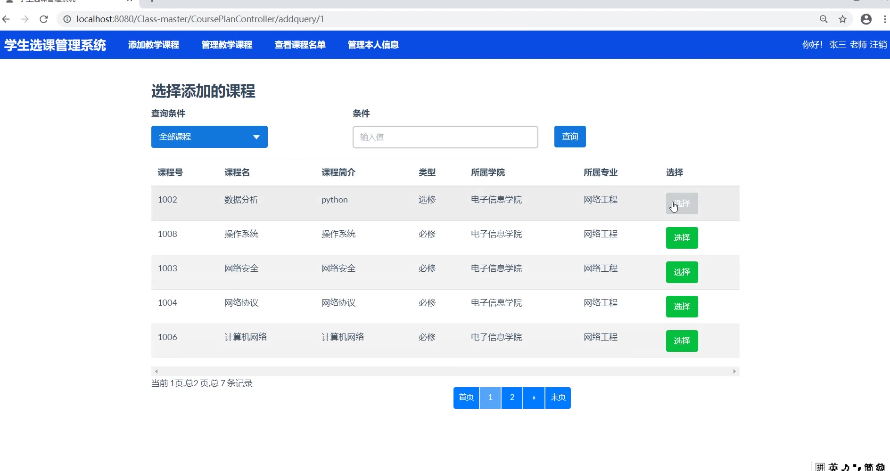
Task: Reload the page with refresh icon
Action: point(44,19)
